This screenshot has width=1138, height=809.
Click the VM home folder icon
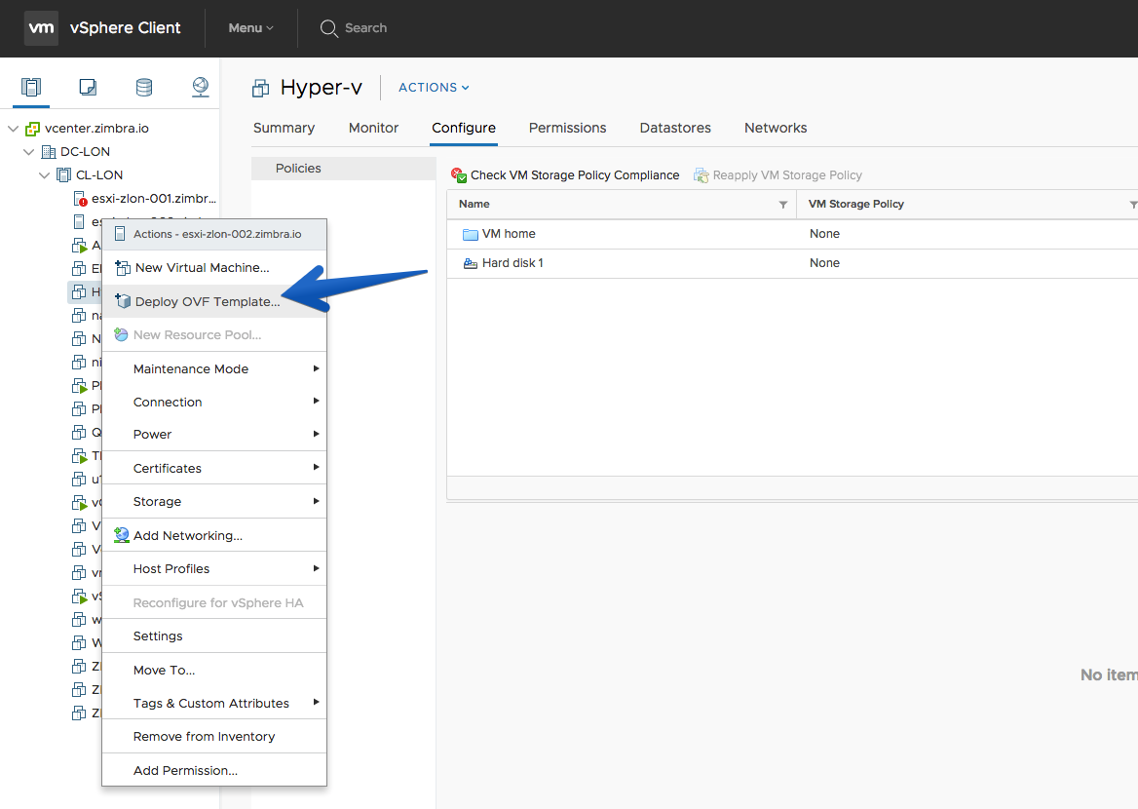click(x=471, y=234)
